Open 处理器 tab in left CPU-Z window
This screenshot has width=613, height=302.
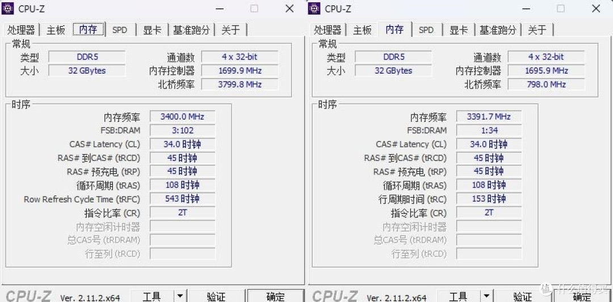coord(21,30)
